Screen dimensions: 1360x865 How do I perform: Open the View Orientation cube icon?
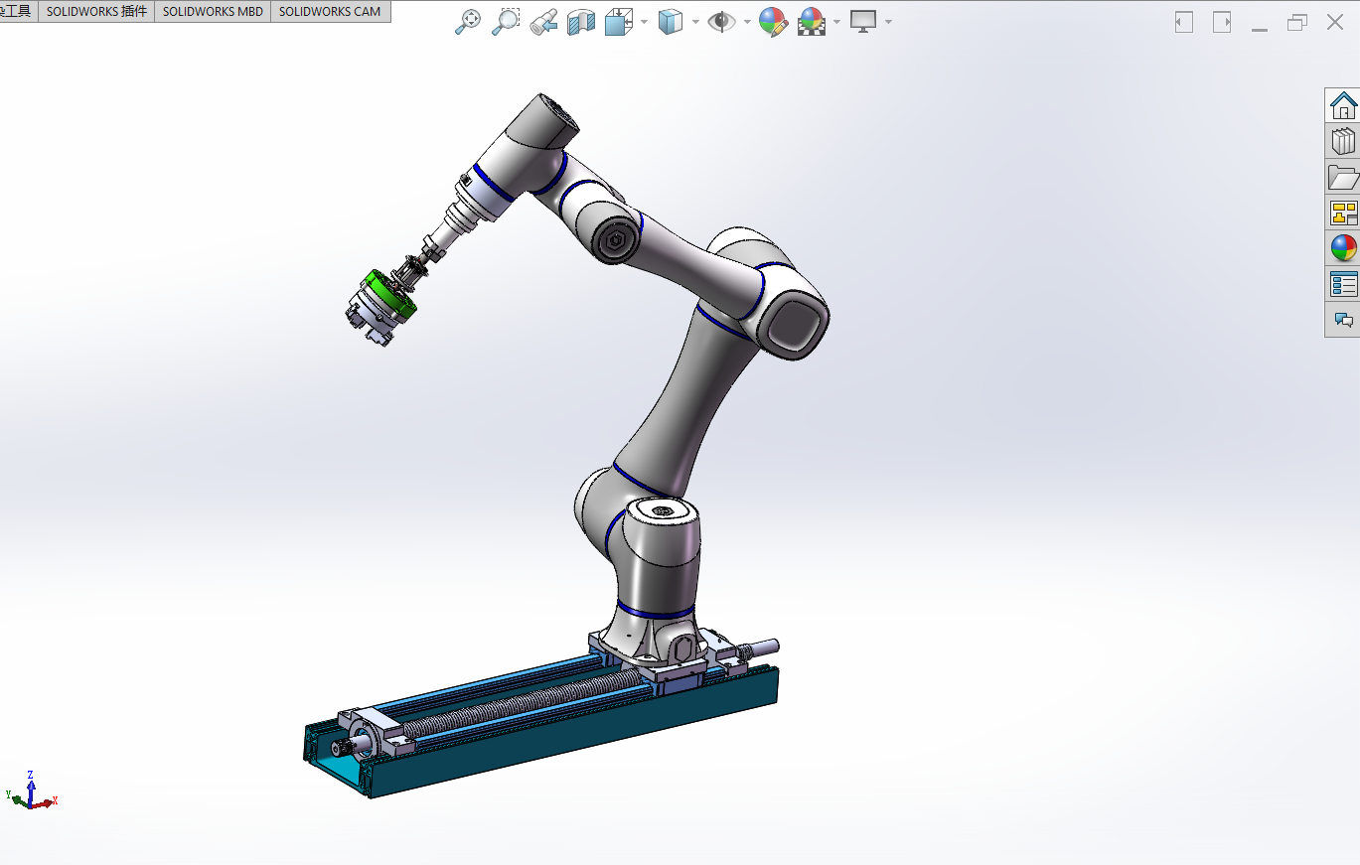(619, 22)
